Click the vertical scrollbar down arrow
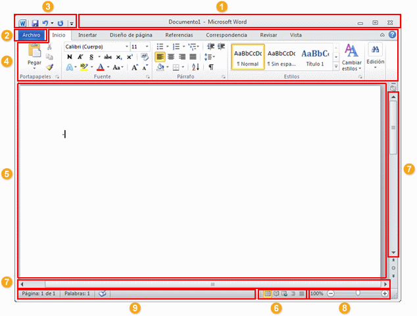417x316 pixels. point(393,252)
